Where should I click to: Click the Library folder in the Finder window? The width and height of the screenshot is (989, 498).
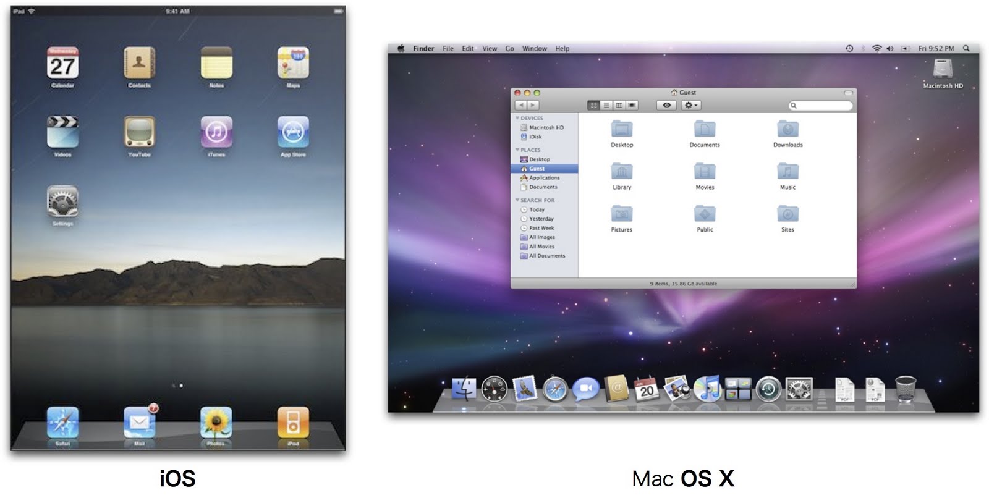point(622,176)
